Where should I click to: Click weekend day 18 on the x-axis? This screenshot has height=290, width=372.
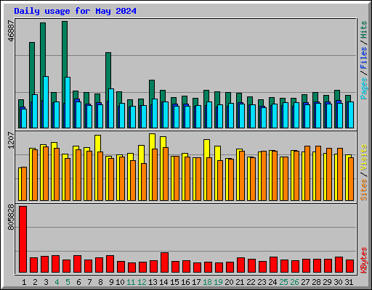[x=207, y=282]
